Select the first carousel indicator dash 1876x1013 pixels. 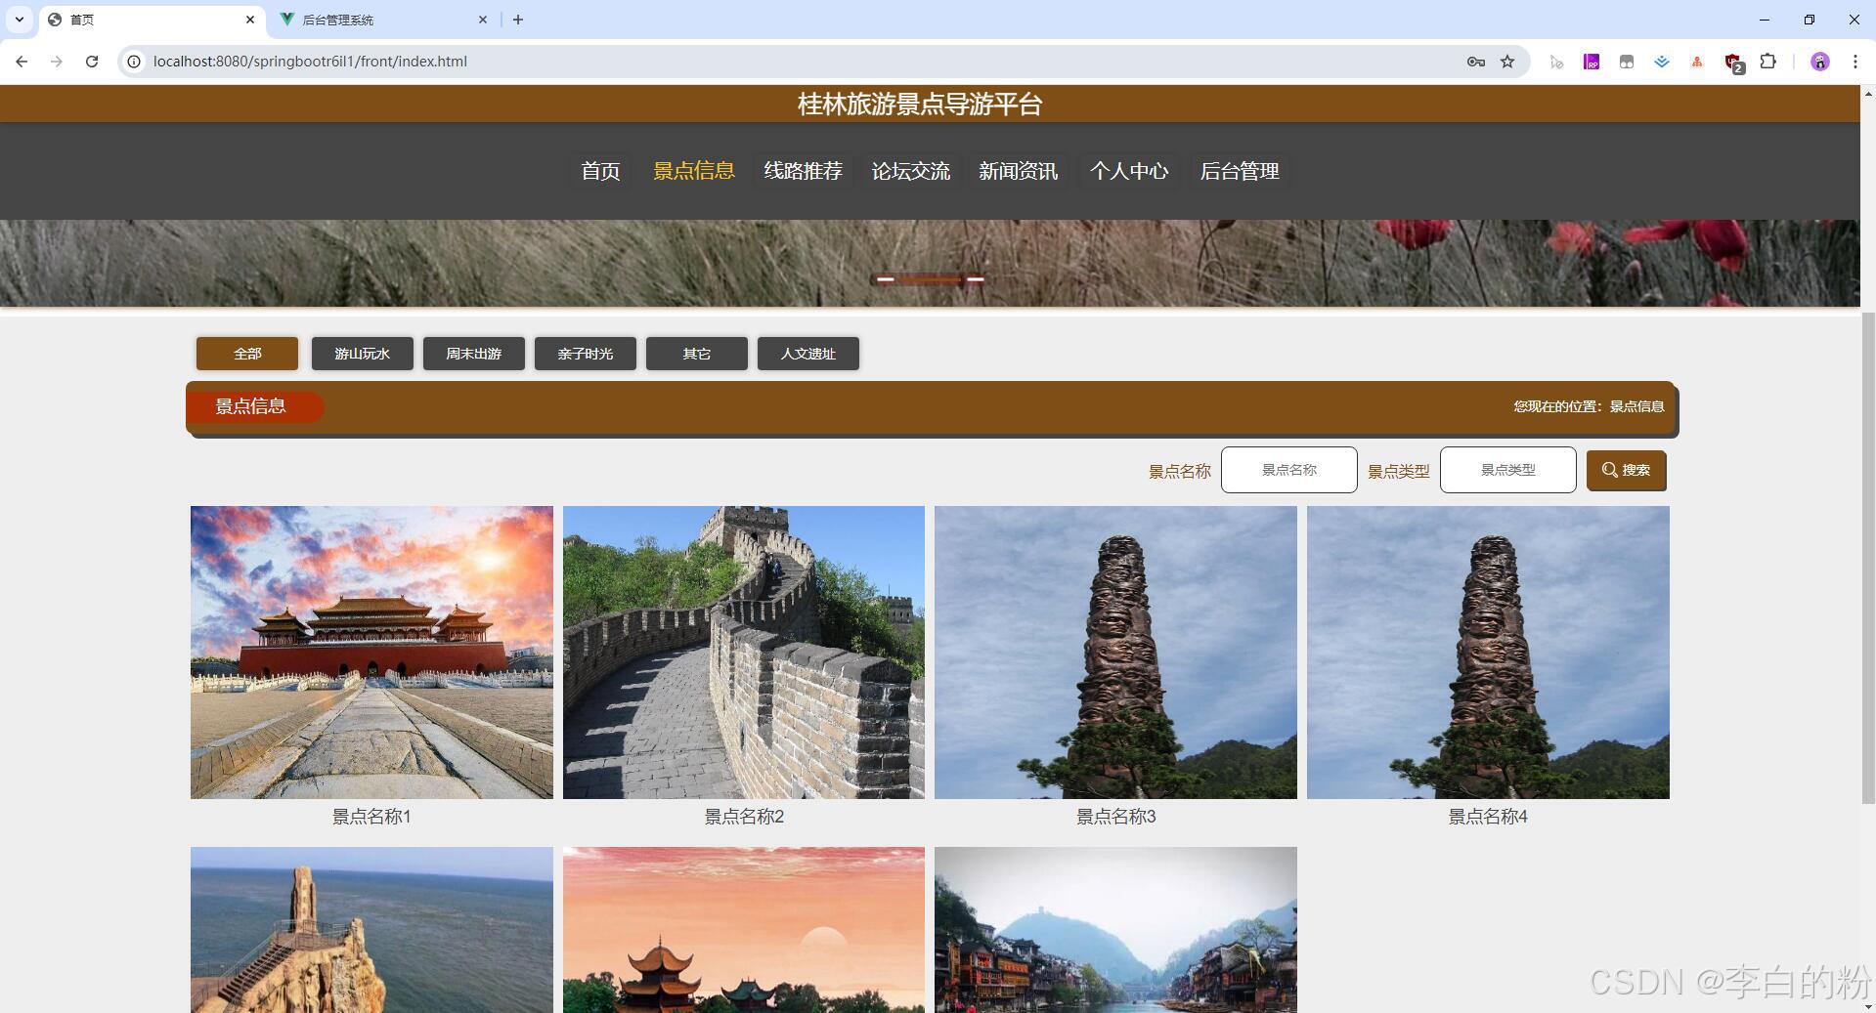[885, 279]
